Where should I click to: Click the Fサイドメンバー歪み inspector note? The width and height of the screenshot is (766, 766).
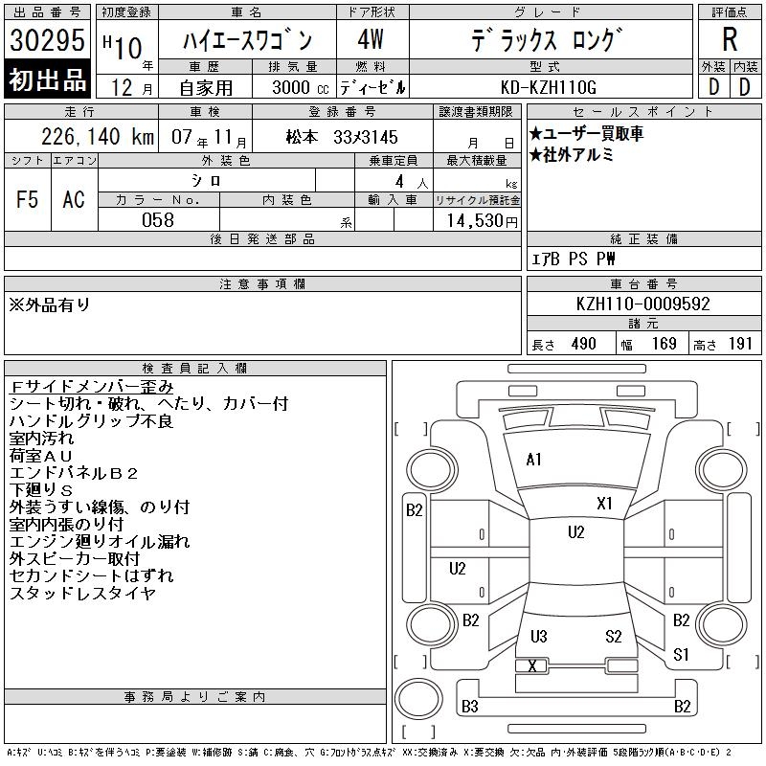click(x=92, y=387)
